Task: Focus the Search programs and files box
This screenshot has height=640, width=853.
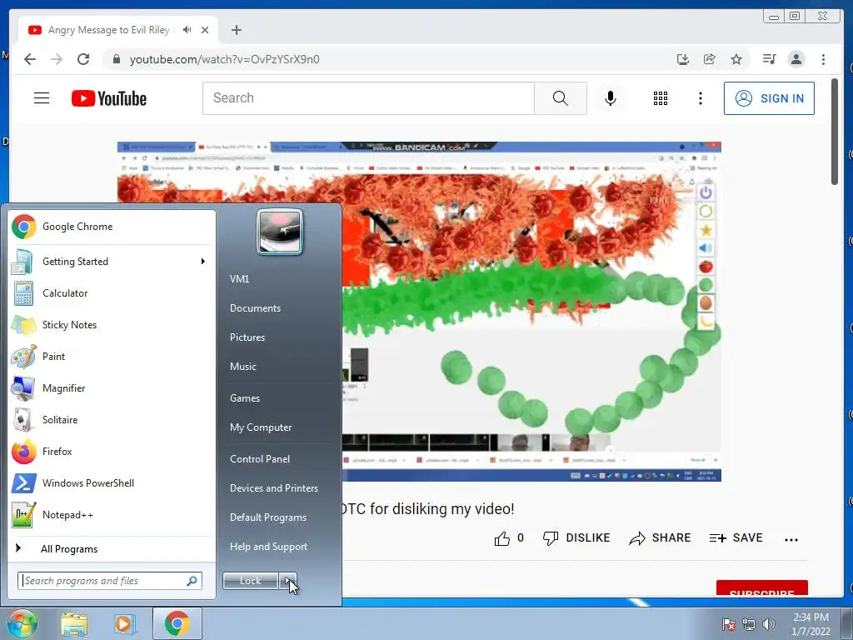Action: 110,581
